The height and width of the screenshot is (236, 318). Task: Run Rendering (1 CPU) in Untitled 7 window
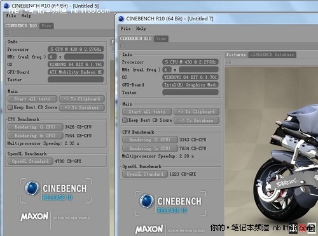150,140
